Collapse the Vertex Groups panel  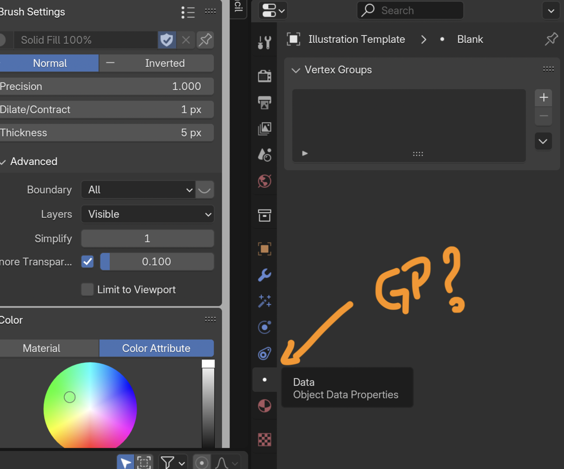pos(296,70)
